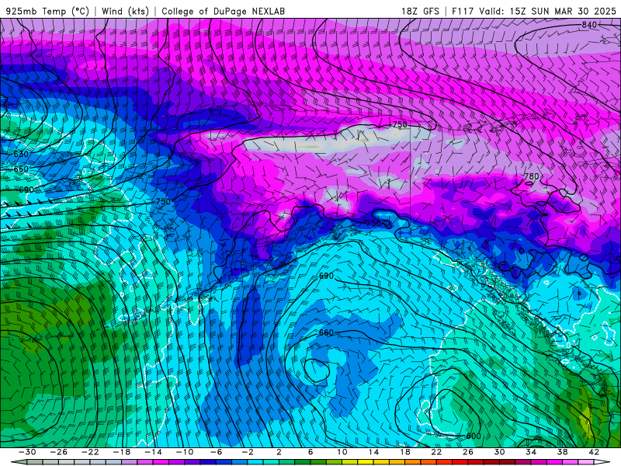Click the -14 value on the temperature scale
This screenshot has height=466, width=621.
pos(153,452)
